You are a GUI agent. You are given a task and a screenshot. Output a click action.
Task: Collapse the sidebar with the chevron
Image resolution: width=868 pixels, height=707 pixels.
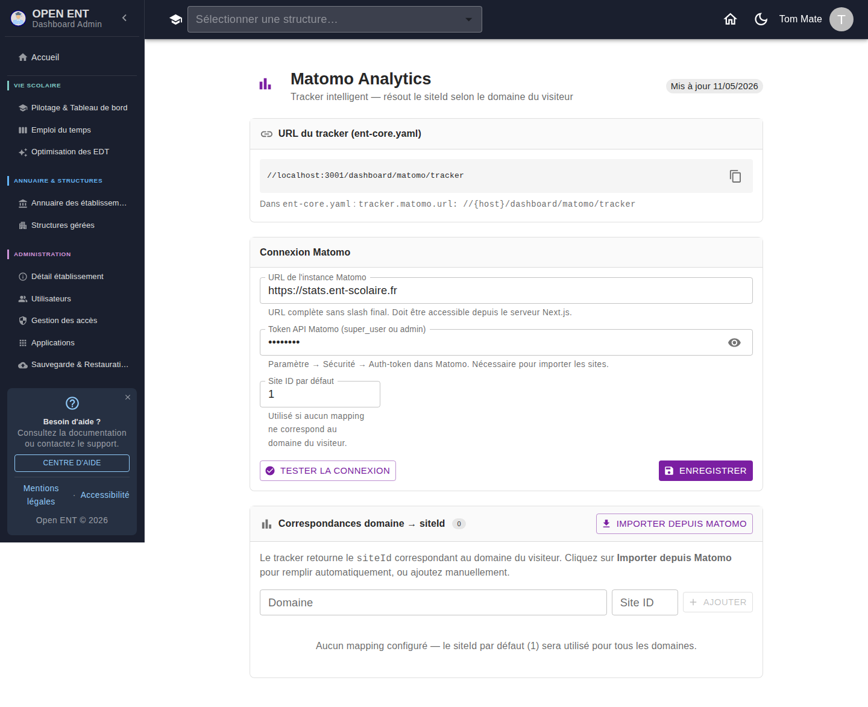tap(125, 18)
